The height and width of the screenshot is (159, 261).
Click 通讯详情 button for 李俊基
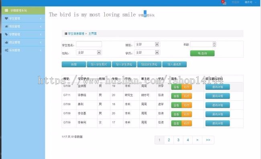(x=218, y=114)
